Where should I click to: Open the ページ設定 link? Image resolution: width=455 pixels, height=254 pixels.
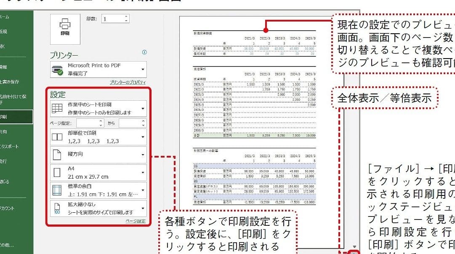(136, 221)
